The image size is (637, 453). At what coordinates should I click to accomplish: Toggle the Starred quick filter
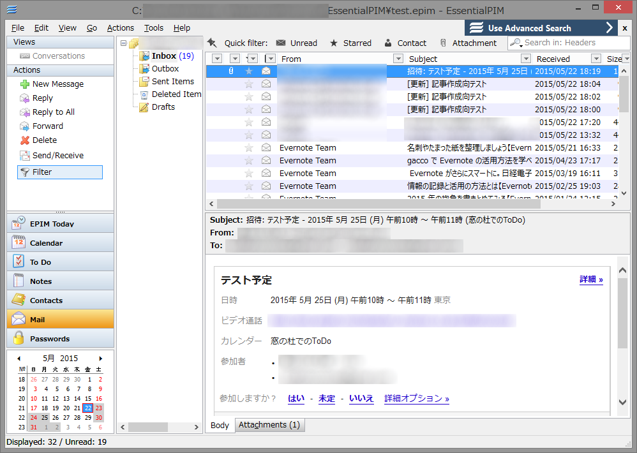point(351,43)
